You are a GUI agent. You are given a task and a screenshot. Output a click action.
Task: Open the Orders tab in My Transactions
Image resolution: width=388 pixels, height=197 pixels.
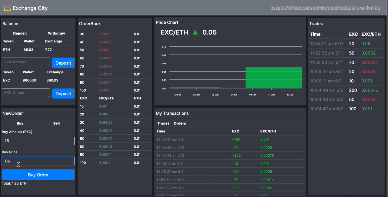180,123
